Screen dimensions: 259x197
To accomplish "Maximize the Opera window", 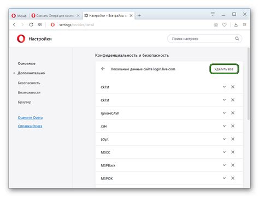I will pyautogui.click(x=234, y=14).
